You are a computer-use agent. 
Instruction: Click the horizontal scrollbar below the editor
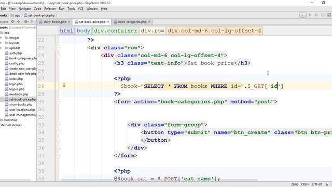[x=159, y=180]
